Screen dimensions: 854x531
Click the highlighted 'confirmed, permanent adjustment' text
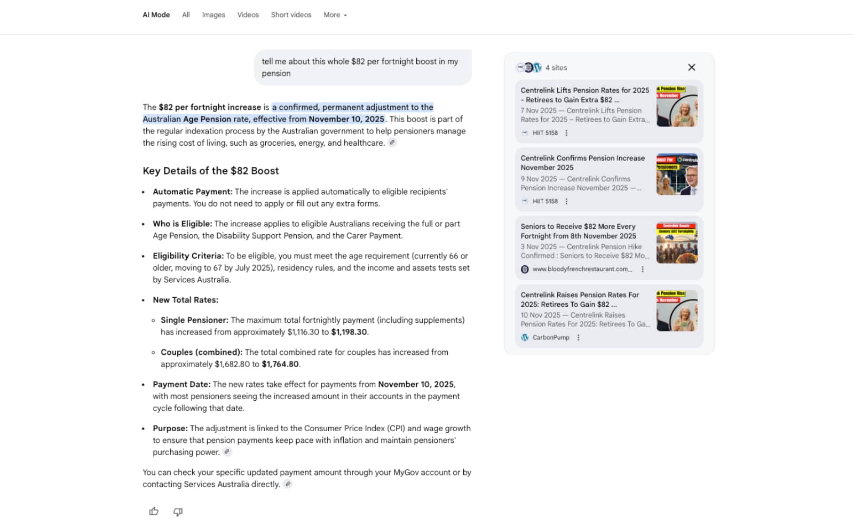click(x=352, y=107)
